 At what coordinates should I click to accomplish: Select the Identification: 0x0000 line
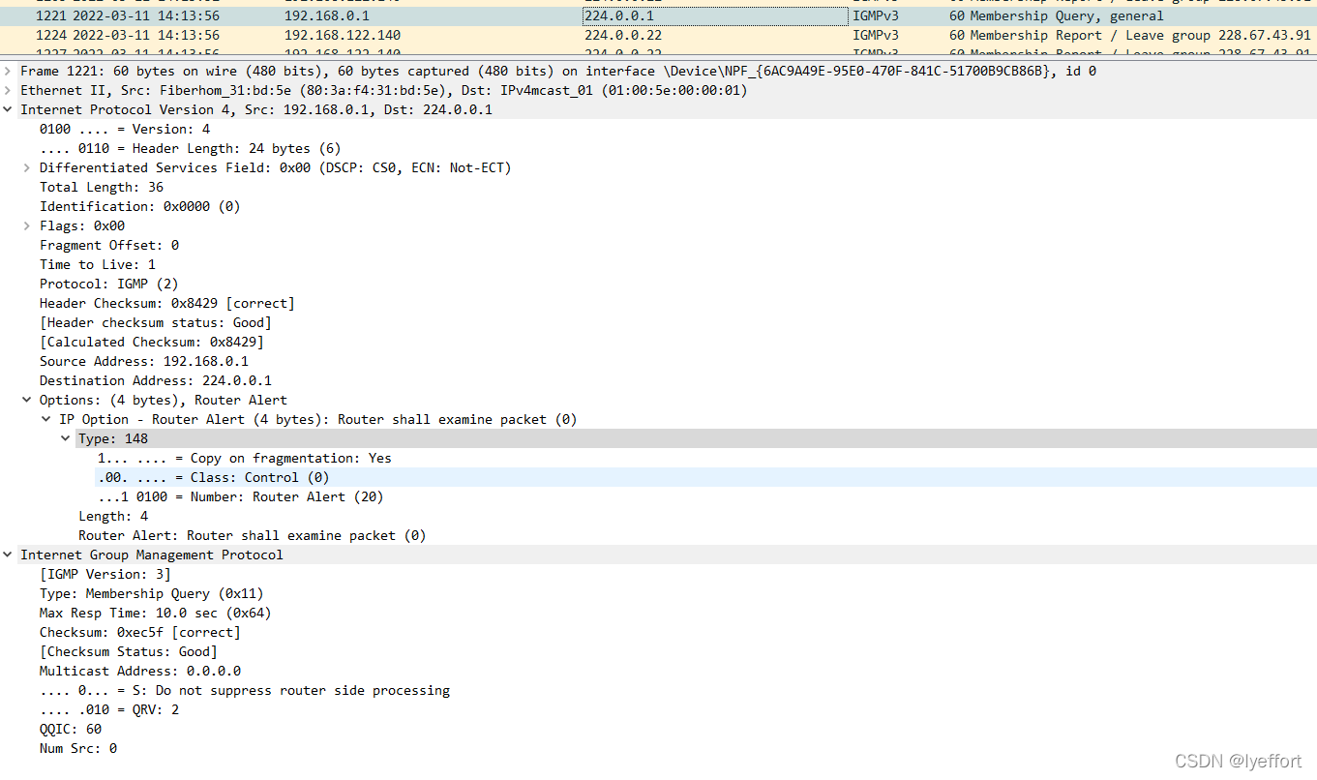click(140, 206)
